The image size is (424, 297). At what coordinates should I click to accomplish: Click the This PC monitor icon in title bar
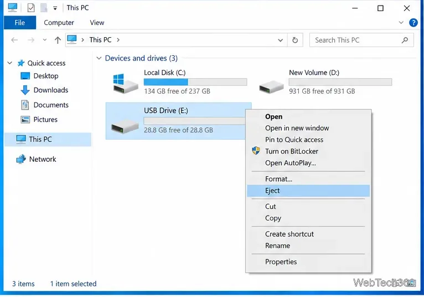(13, 8)
